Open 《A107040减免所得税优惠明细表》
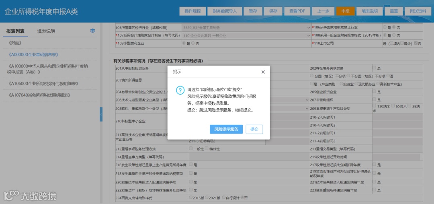Viewport: 434px width, 204px height. click(x=39, y=95)
